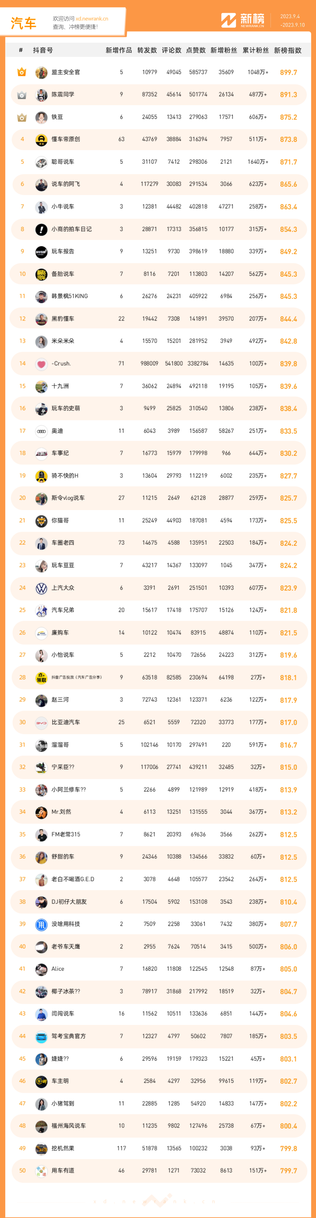The height and width of the screenshot is (1218, 316).
Task: Click the 点赞数 column header
Action: tap(195, 50)
